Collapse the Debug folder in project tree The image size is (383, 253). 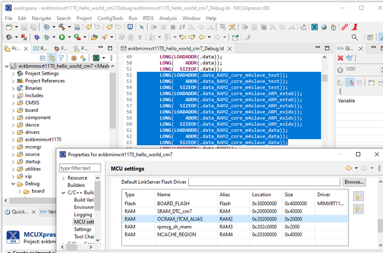point(13,184)
